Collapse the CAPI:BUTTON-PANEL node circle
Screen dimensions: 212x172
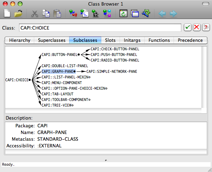pos(79,55)
